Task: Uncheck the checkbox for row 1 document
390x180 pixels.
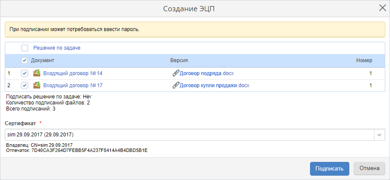Action: click(x=25, y=73)
